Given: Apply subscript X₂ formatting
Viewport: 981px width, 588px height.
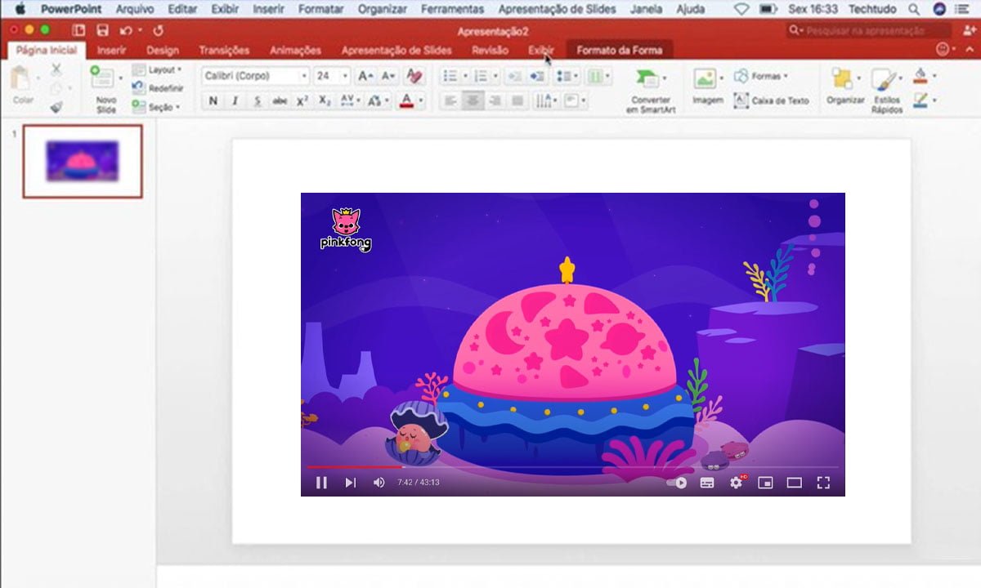Looking at the screenshot, I should (x=325, y=101).
